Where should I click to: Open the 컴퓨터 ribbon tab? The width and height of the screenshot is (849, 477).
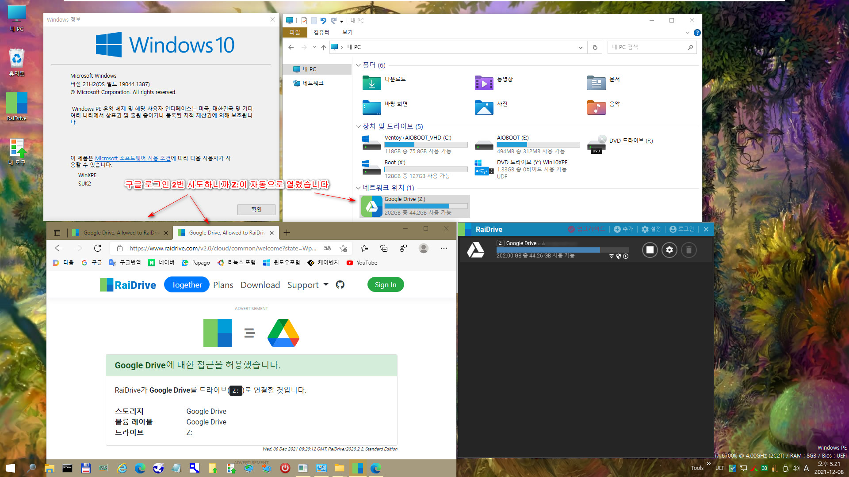click(321, 32)
